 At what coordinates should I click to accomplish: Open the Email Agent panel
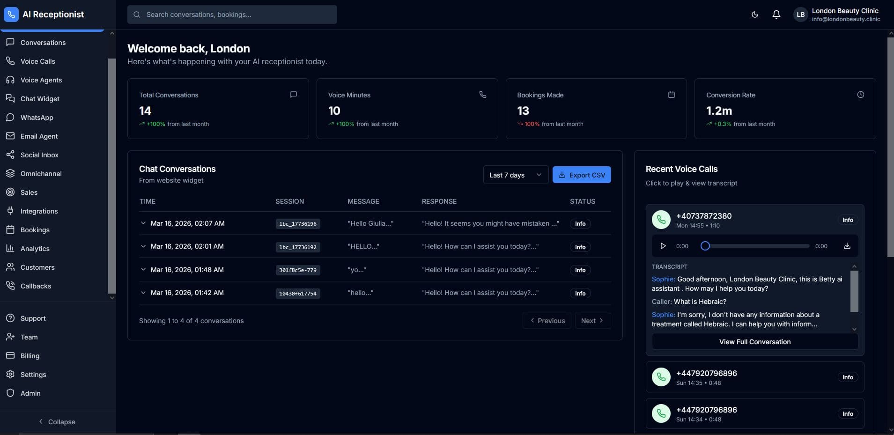click(x=39, y=136)
